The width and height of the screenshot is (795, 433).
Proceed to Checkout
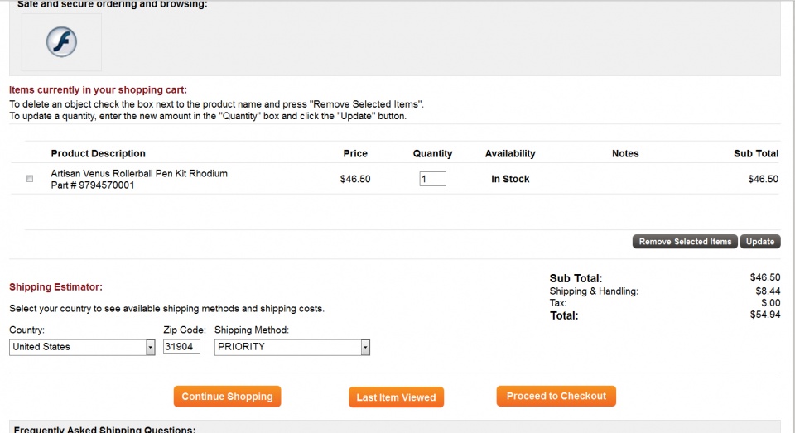coord(556,396)
